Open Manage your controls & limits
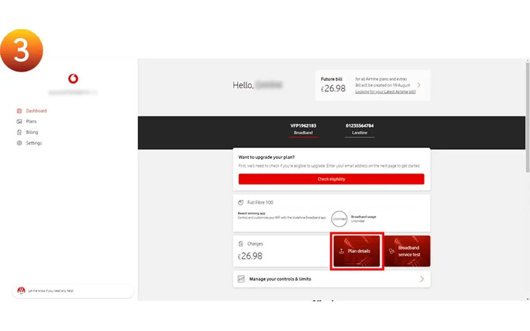The width and height of the screenshot is (530, 331). click(x=331, y=279)
